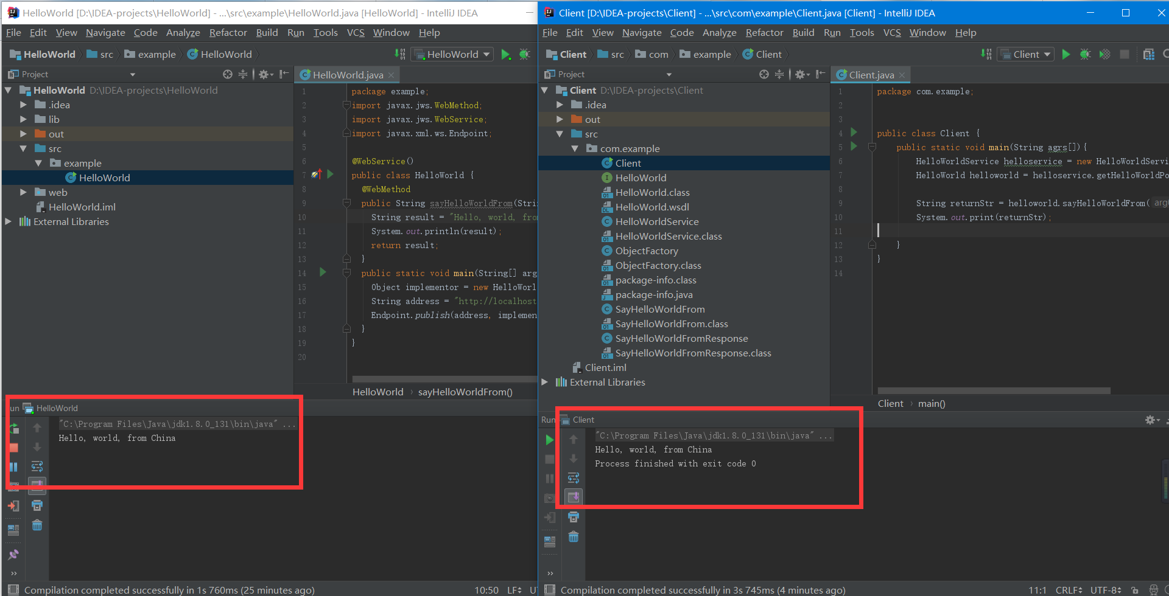Viewport: 1169px width, 596px height.
Task: Open Build menu in Client window
Action: (803, 32)
